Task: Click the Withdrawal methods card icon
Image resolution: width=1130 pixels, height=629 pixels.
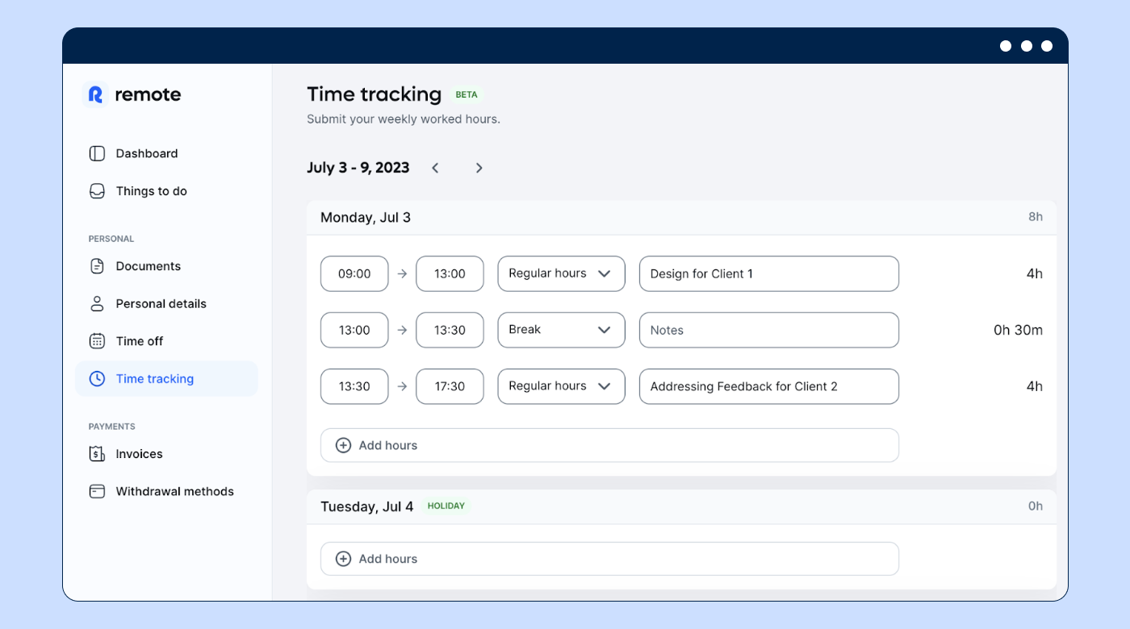Action: [x=97, y=491]
